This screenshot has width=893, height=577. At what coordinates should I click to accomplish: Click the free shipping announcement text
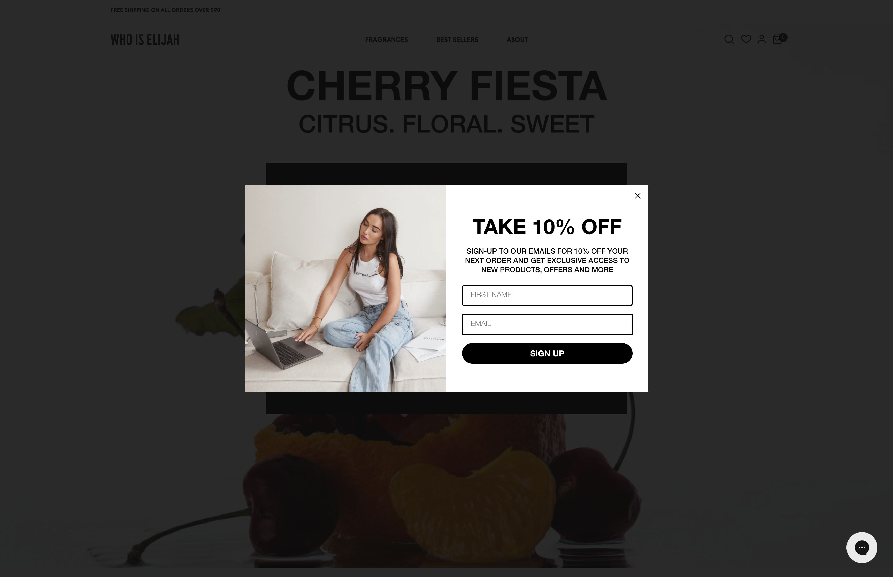[165, 10]
